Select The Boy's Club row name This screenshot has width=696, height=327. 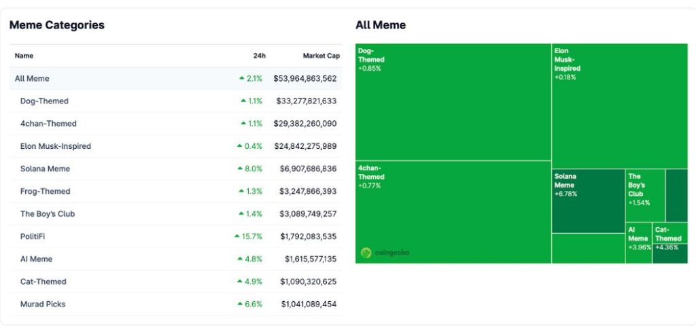(48, 213)
